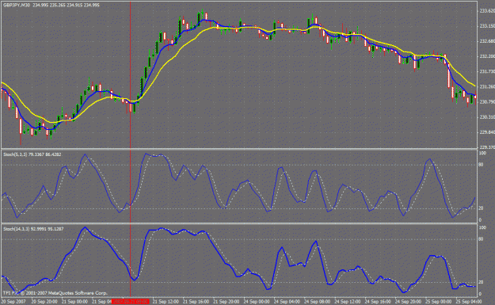
Task: Click price level 232.680 on price axis
Action: pyautogui.click(x=487, y=41)
